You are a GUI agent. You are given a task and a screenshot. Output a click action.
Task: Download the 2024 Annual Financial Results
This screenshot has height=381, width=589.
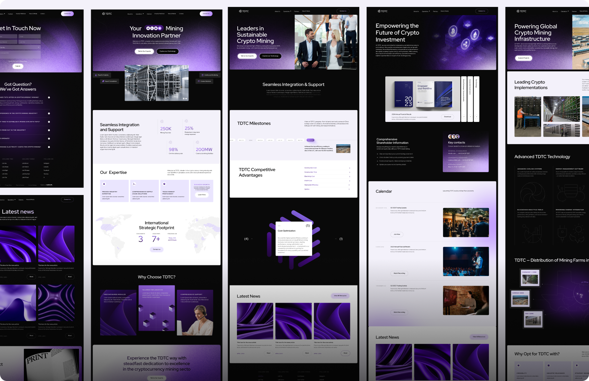point(448,117)
